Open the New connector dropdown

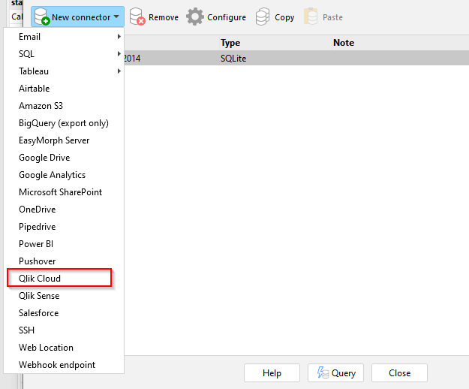pyautogui.click(x=77, y=17)
